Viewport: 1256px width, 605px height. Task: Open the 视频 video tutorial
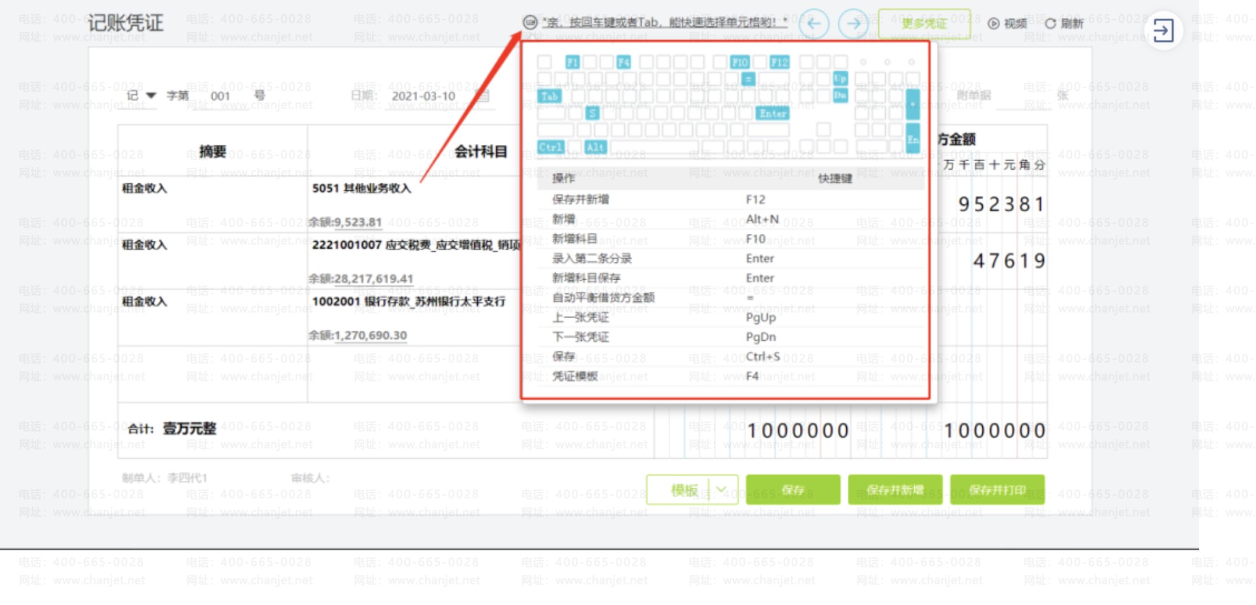click(1008, 23)
